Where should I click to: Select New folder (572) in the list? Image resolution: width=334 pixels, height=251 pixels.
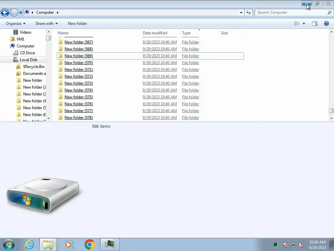tap(79, 76)
